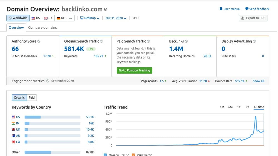The height and width of the screenshot is (156, 278).
Task: Expand more countries with the ellipsis button
Action: [x=70, y=18]
